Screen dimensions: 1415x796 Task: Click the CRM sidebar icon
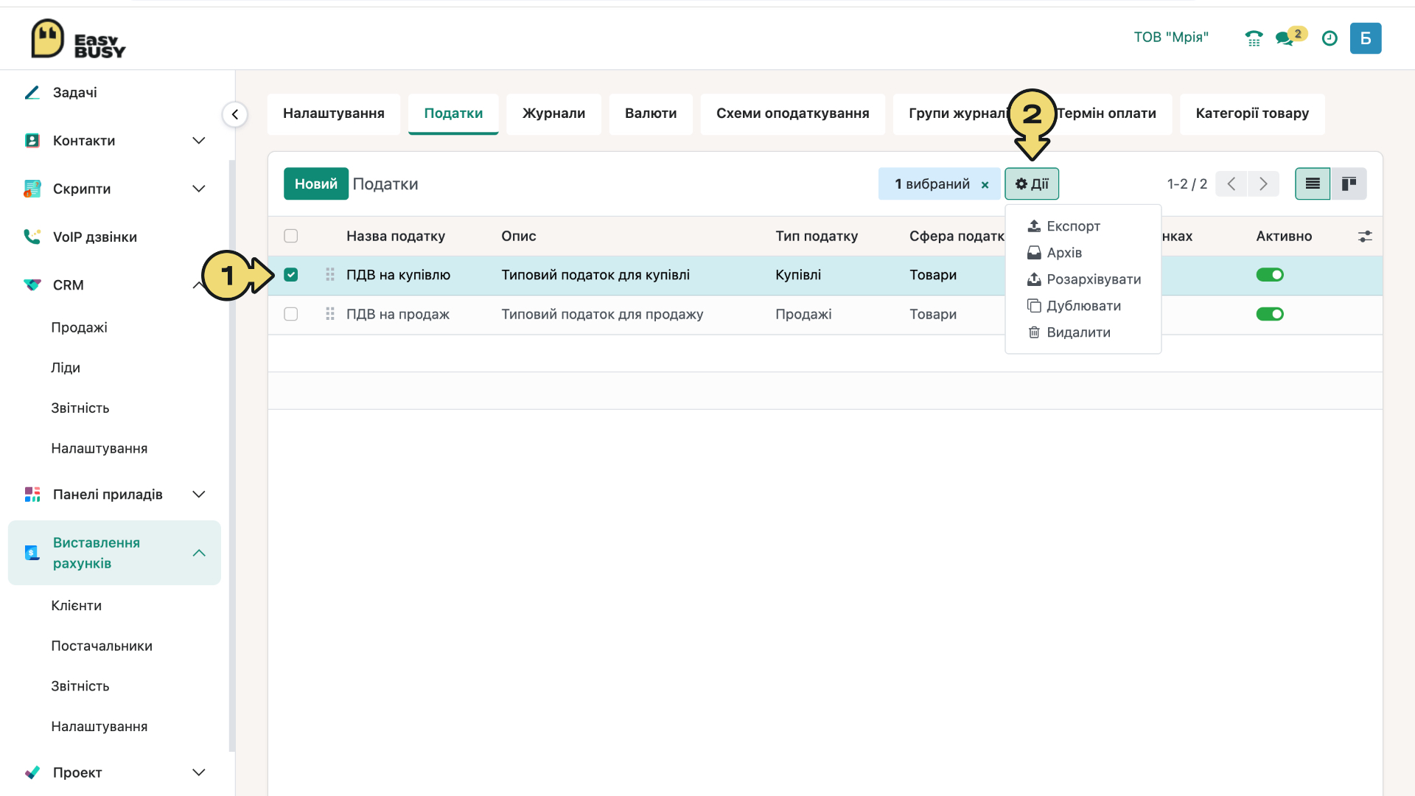(x=32, y=284)
